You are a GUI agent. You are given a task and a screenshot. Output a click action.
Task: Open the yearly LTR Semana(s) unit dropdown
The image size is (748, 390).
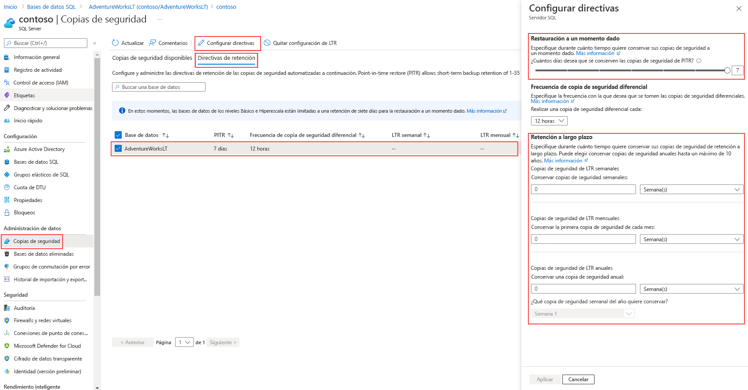coord(692,289)
